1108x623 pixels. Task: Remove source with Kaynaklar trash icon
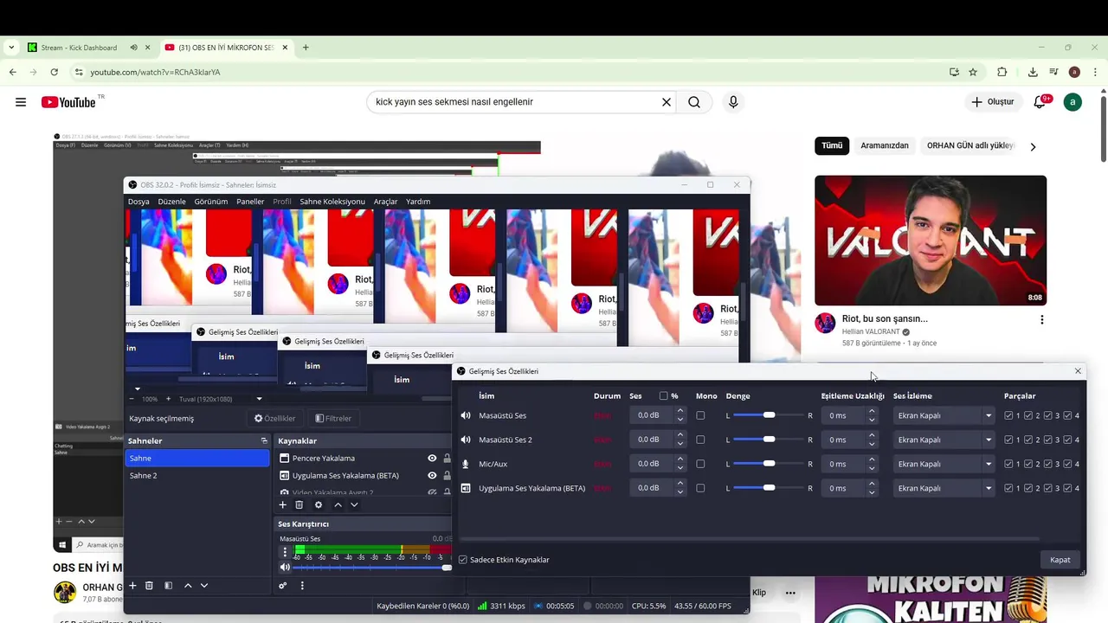click(299, 504)
